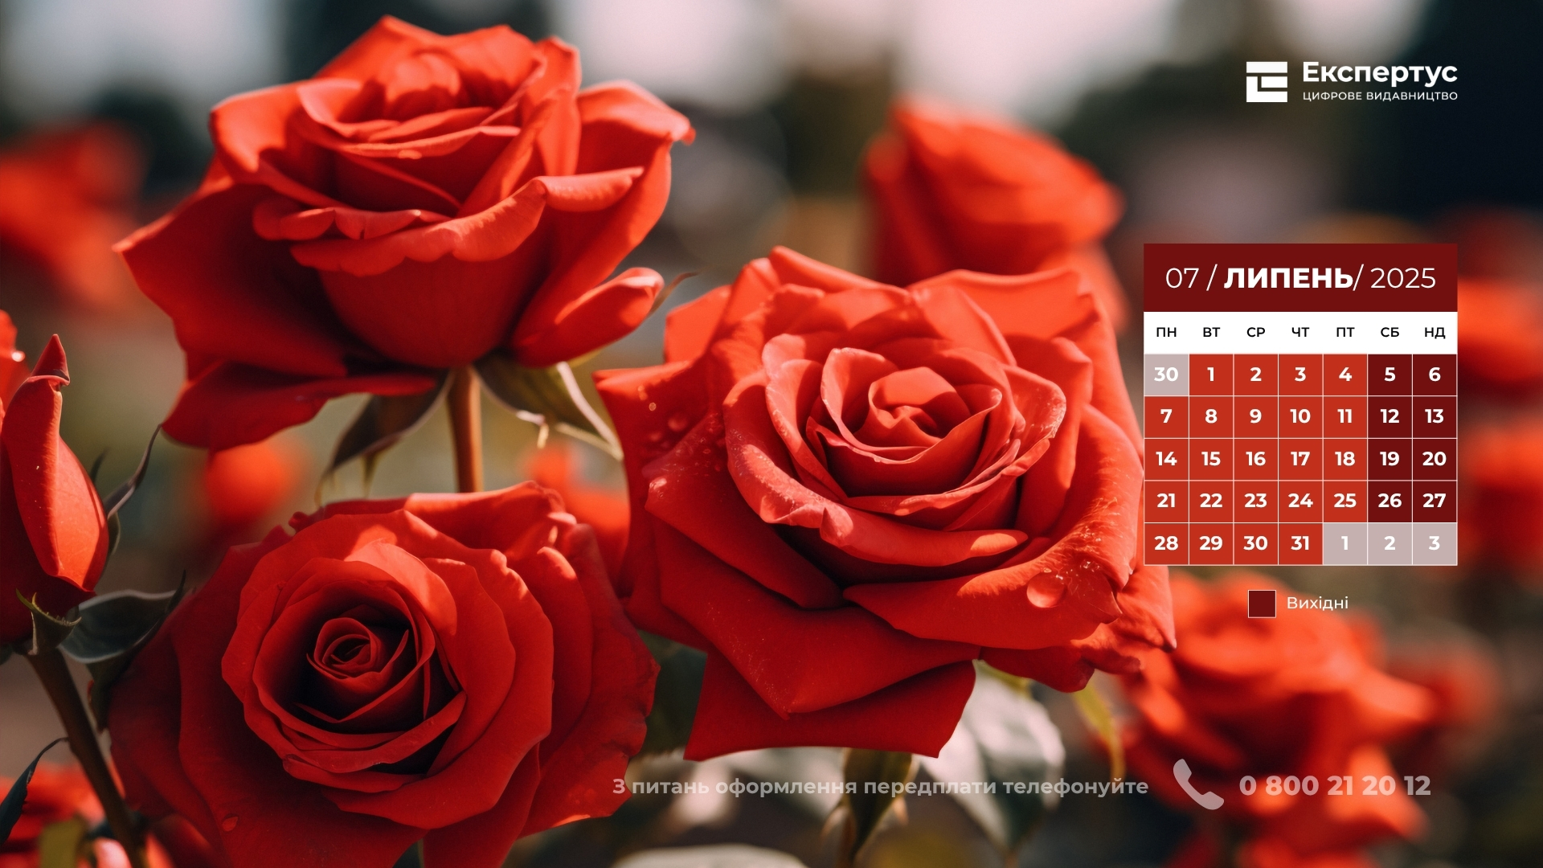Click the ЦИФРОВЕ ВИДАВНИЦТВО subtitle
Screen dimensions: 1543x868
click(1379, 96)
